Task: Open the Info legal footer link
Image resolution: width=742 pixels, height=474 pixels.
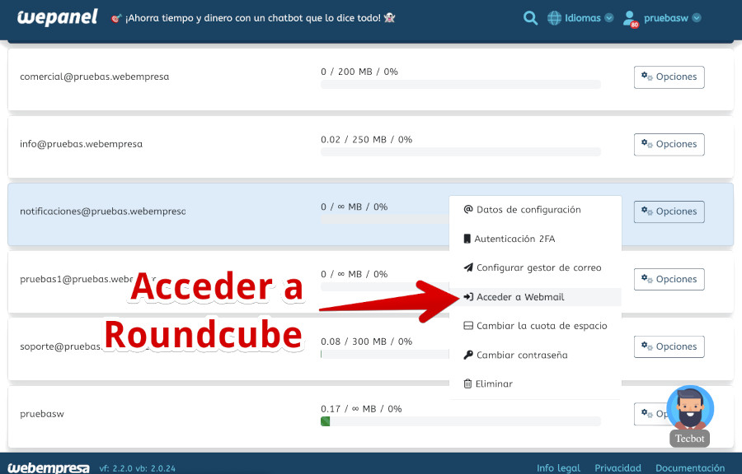Action: [558, 467]
